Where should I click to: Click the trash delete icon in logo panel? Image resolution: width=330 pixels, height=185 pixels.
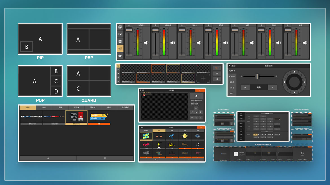(x=217, y=79)
